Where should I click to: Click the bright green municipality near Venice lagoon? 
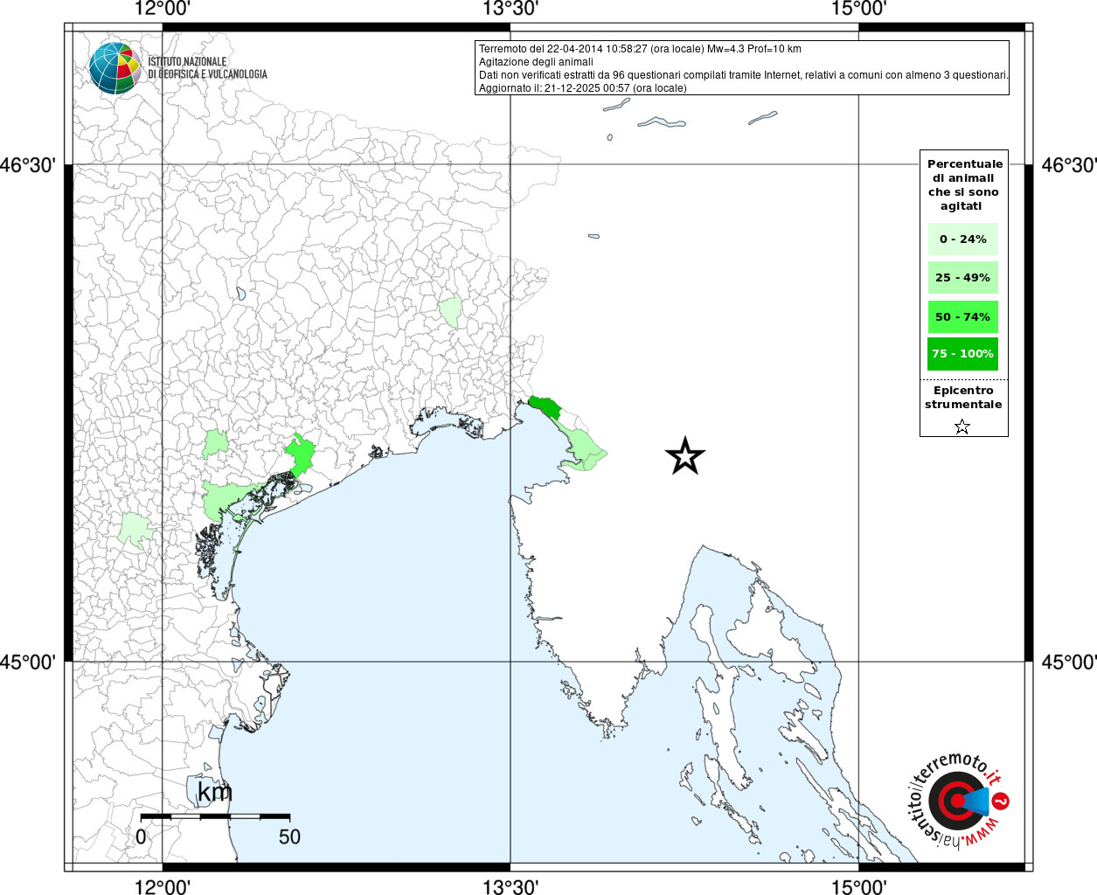[300, 455]
